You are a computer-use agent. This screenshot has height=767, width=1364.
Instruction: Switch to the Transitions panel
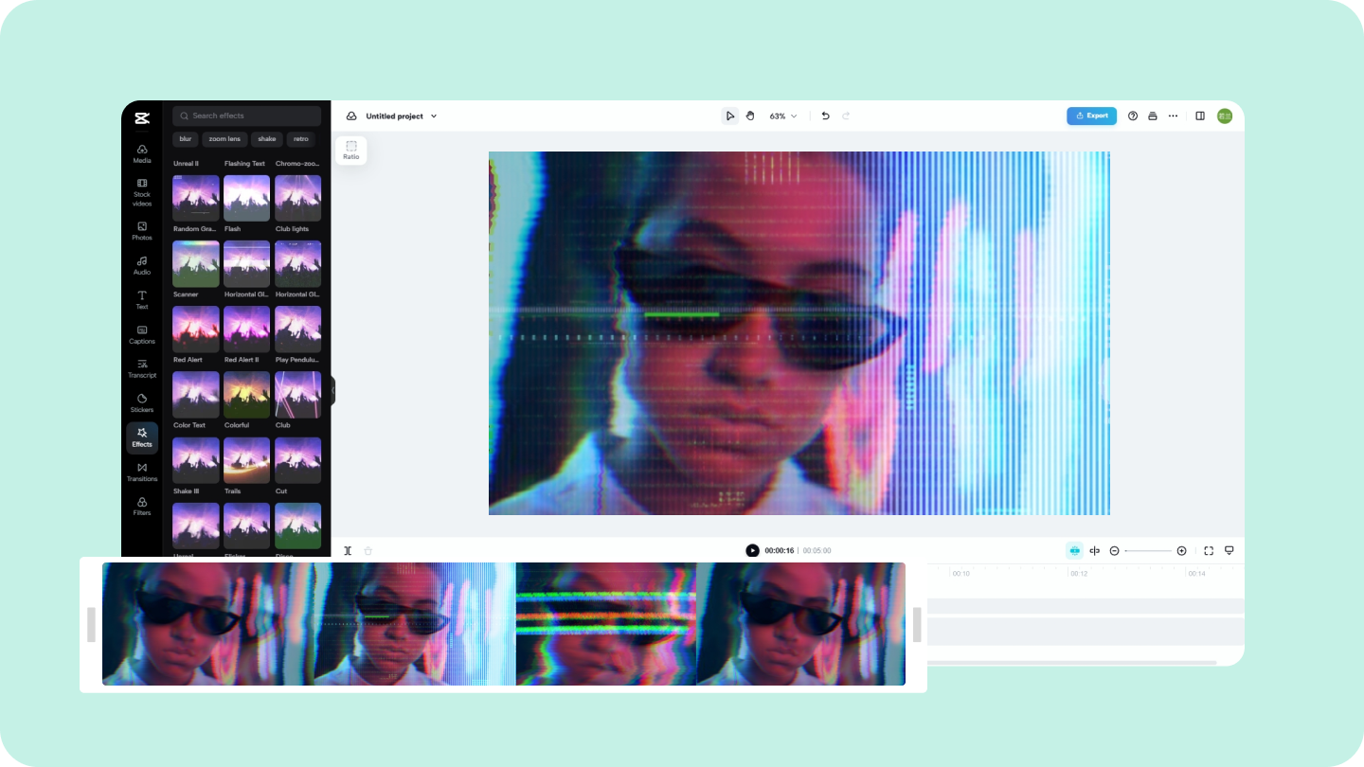click(141, 472)
